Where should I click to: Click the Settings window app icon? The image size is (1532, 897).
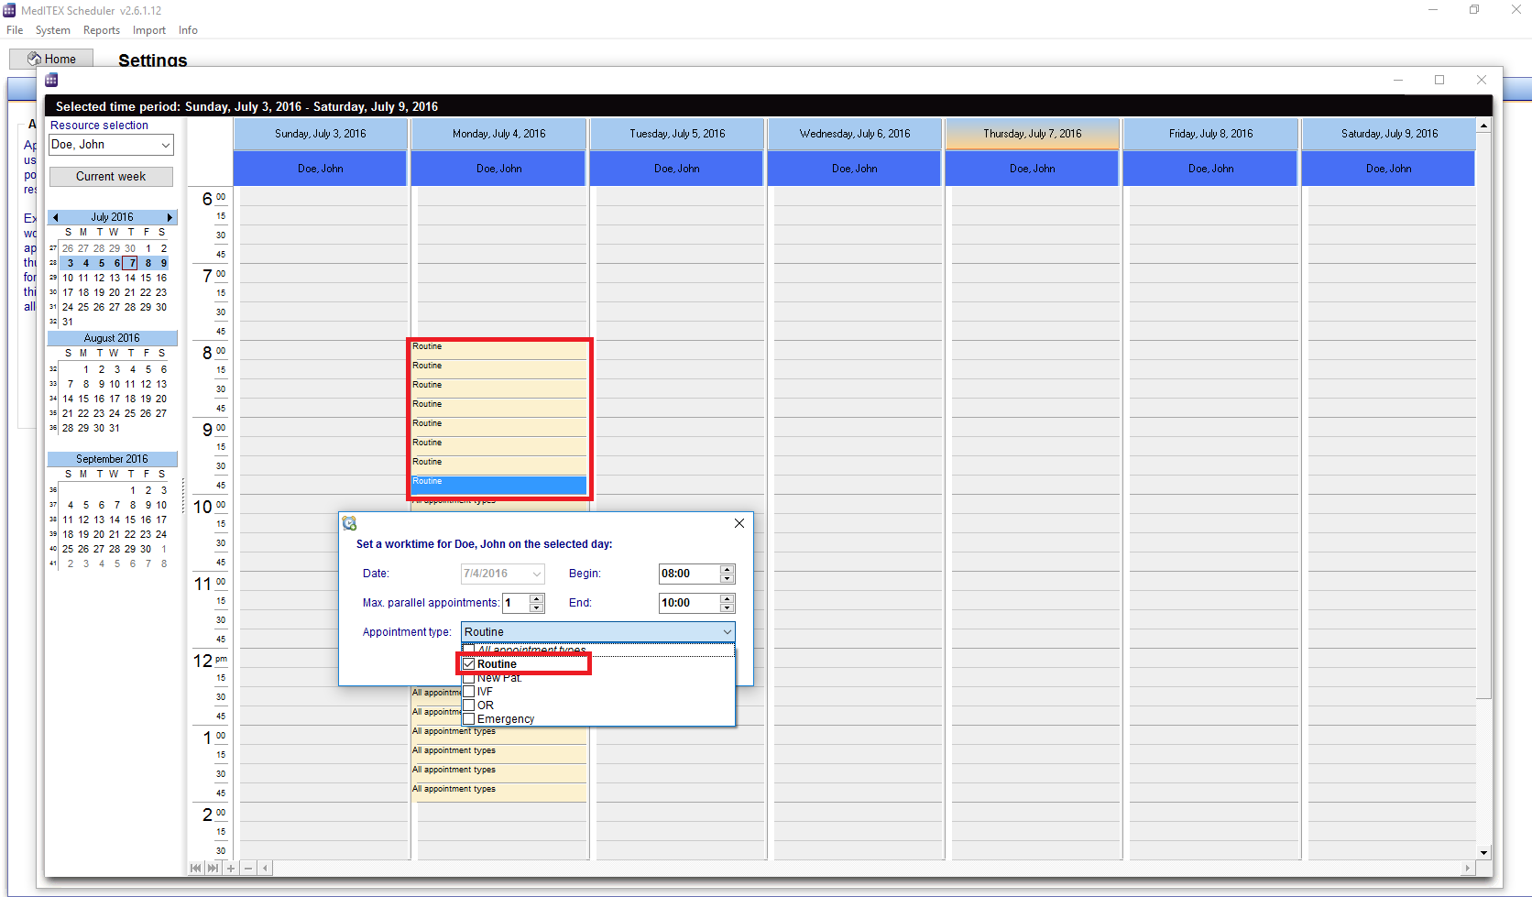tap(51, 80)
